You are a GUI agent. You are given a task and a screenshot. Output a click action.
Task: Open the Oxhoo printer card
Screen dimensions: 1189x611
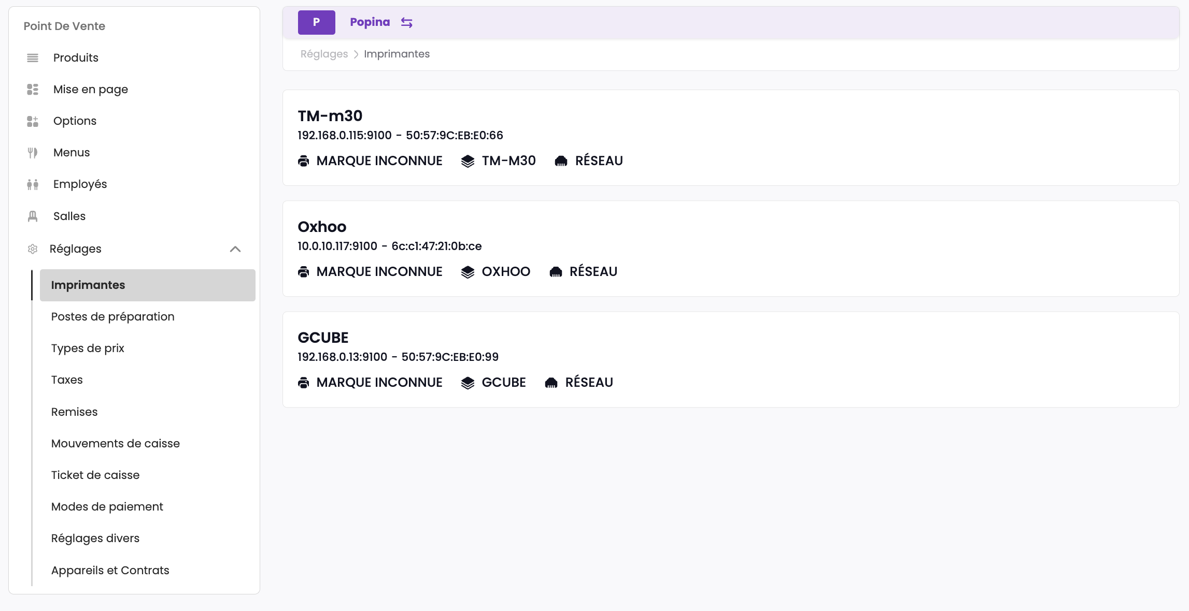(x=730, y=249)
